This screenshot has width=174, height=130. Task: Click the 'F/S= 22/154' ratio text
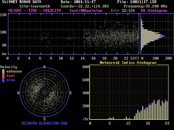[x=122, y=11]
